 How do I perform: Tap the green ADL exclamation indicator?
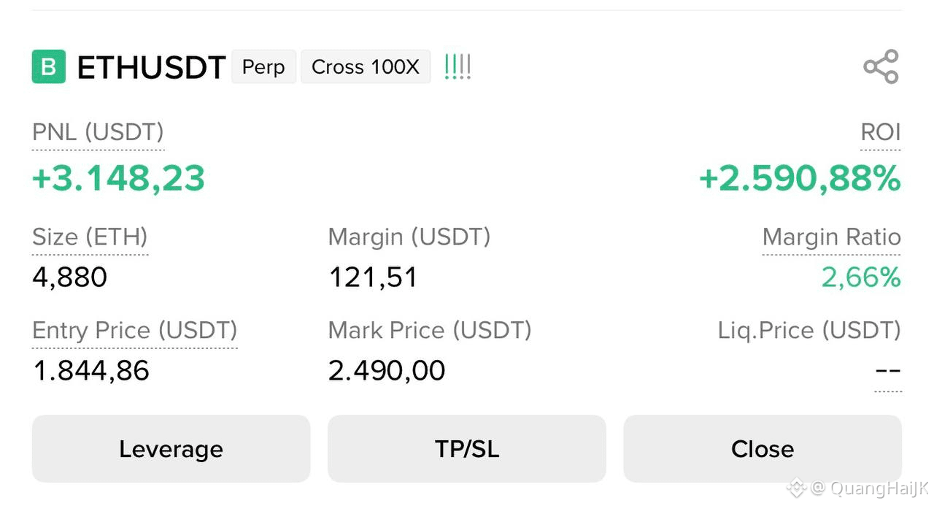(x=458, y=67)
